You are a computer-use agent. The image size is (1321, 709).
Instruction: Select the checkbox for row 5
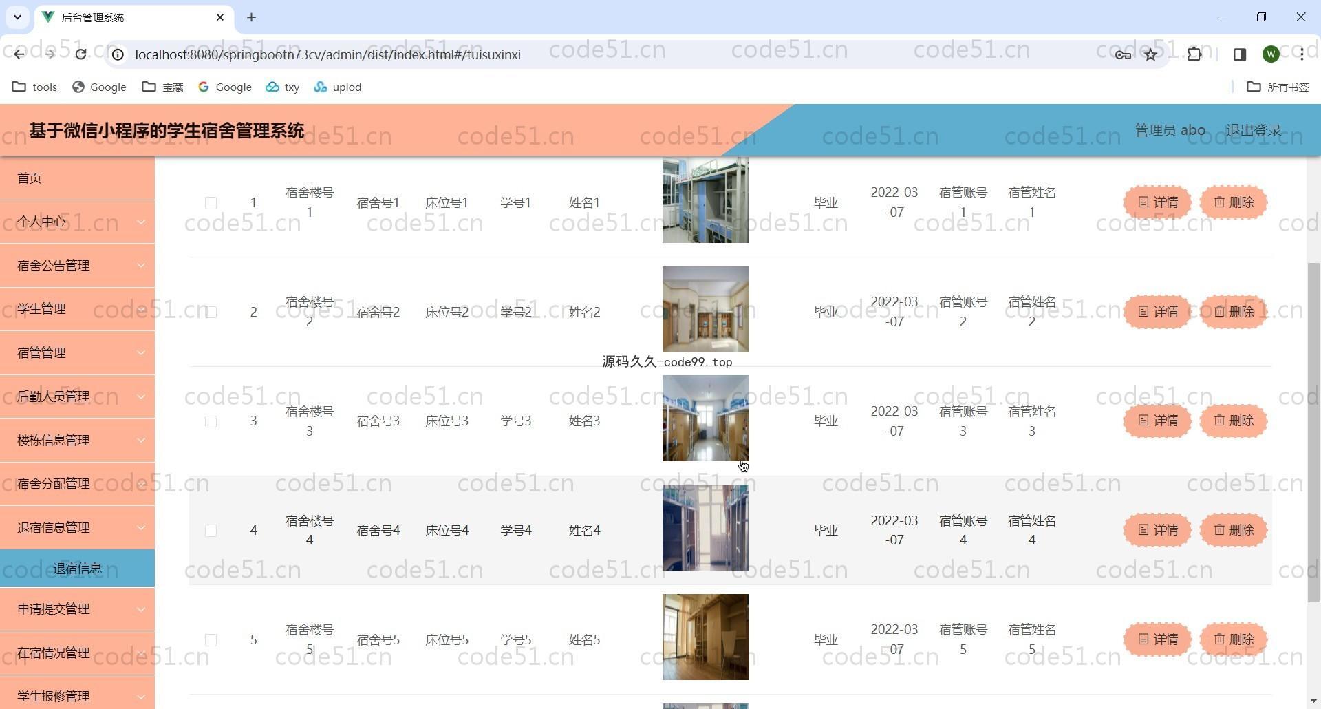coord(211,640)
